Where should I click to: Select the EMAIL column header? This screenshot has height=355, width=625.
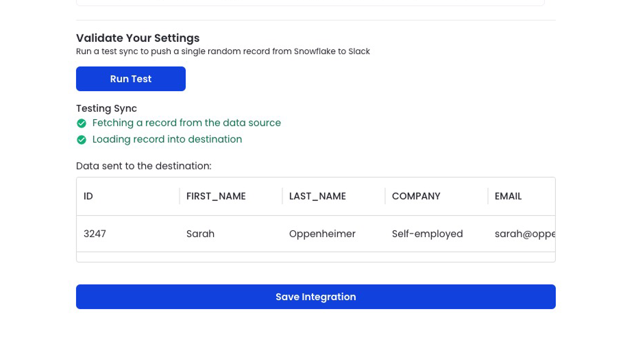[x=522, y=197]
